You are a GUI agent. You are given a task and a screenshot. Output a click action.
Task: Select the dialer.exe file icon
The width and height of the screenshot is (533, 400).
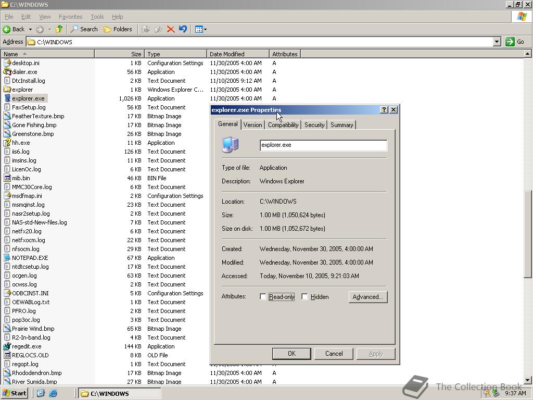click(7, 72)
